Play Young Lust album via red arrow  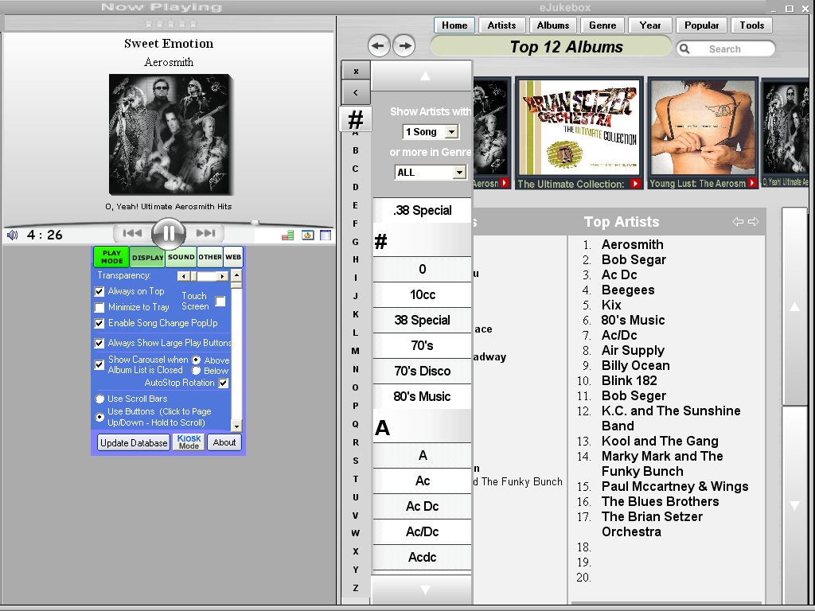tap(752, 183)
